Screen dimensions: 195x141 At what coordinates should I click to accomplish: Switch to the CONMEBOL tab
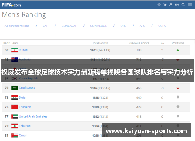tap(99, 26)
